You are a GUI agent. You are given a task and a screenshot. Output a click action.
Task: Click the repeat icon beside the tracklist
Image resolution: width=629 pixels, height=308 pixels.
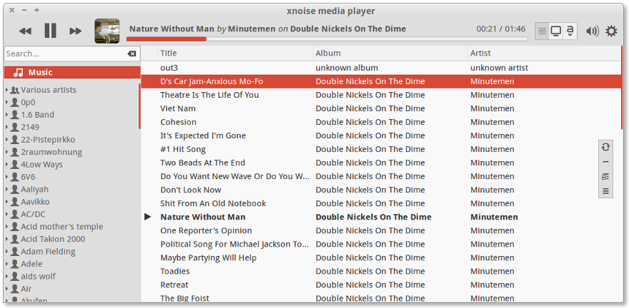pos(605,147)
